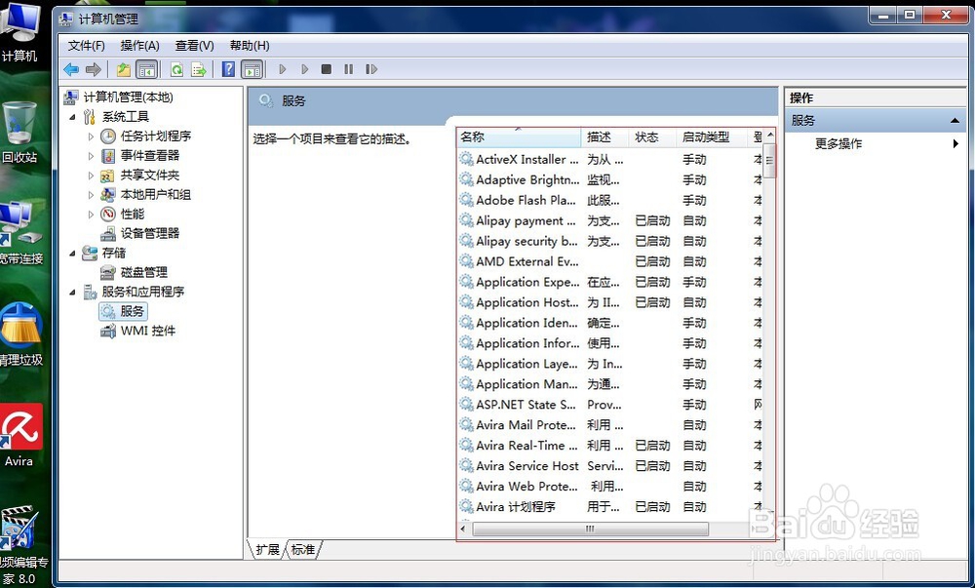975x588 pixels.
Task: Click the Refresh toolbar icon
Action: pos(176,69)
